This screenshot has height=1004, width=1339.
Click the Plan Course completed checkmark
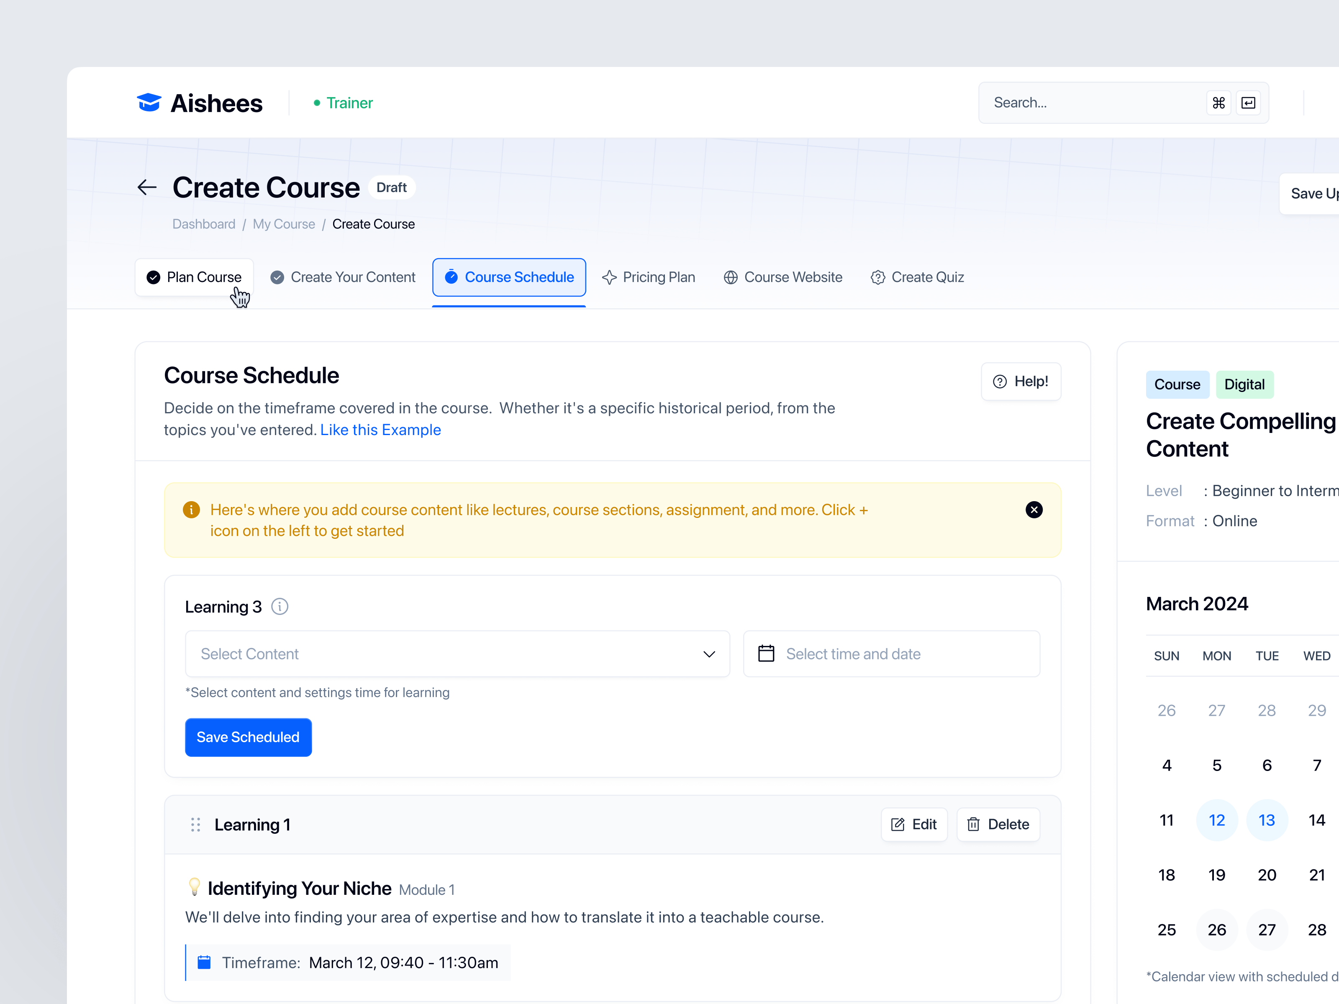point(153,277)
